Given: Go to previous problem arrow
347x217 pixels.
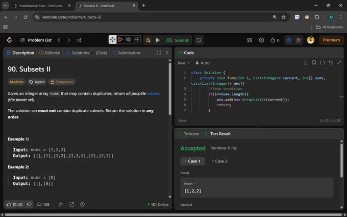Looking at the screenshot, I should 59,40.
